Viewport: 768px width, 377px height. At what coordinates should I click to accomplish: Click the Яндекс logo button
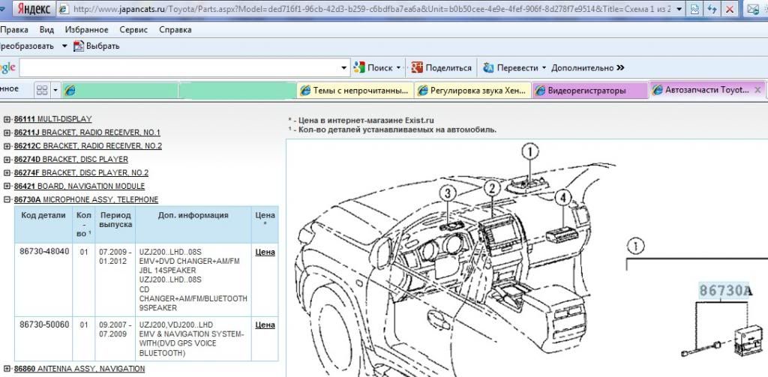point(33,8)
